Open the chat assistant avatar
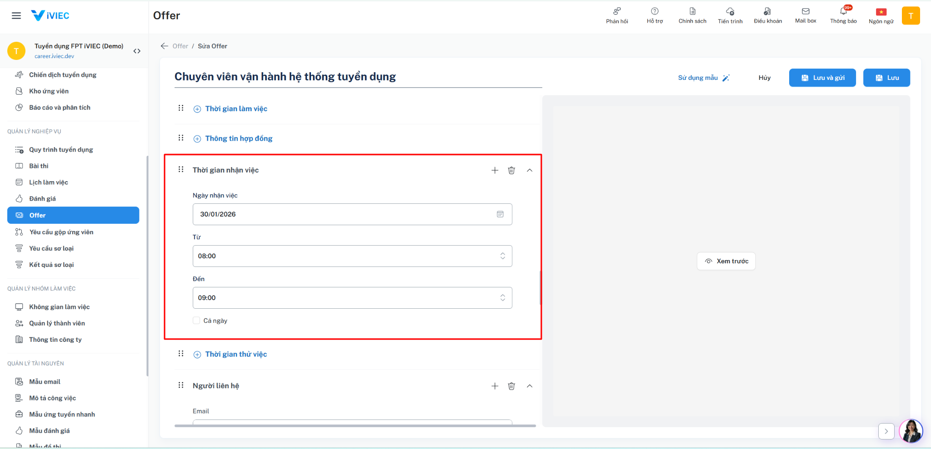 [911, 431]
